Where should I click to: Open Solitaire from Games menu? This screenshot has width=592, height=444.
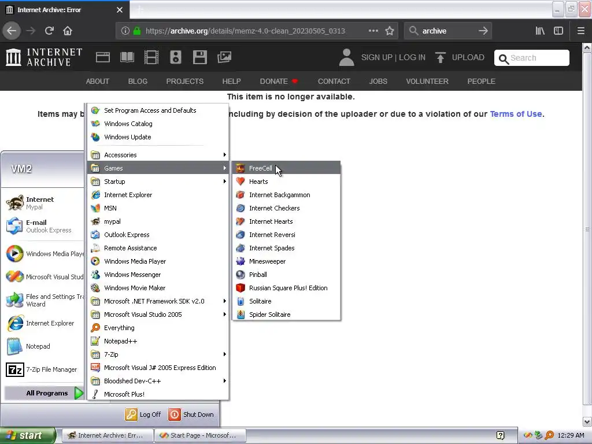click(x=286, y=301)
